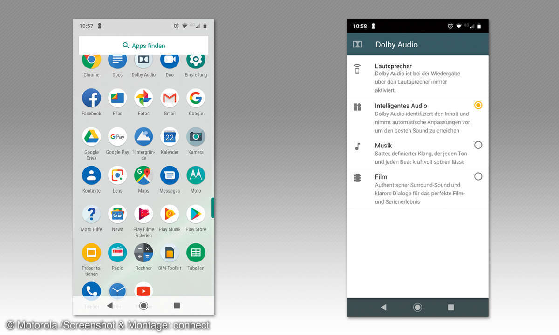Tap Home in the app drawer navigation bar
This screenshot has height=335, width=559.
(143, 306)
